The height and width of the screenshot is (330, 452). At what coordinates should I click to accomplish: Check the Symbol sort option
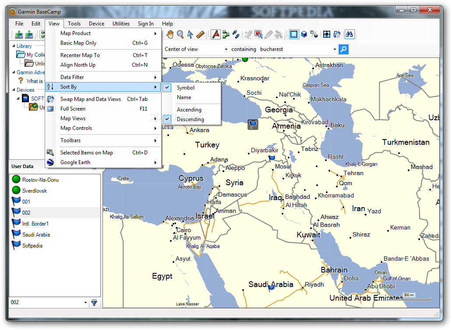pyautogui.click(x=191, y=88)
